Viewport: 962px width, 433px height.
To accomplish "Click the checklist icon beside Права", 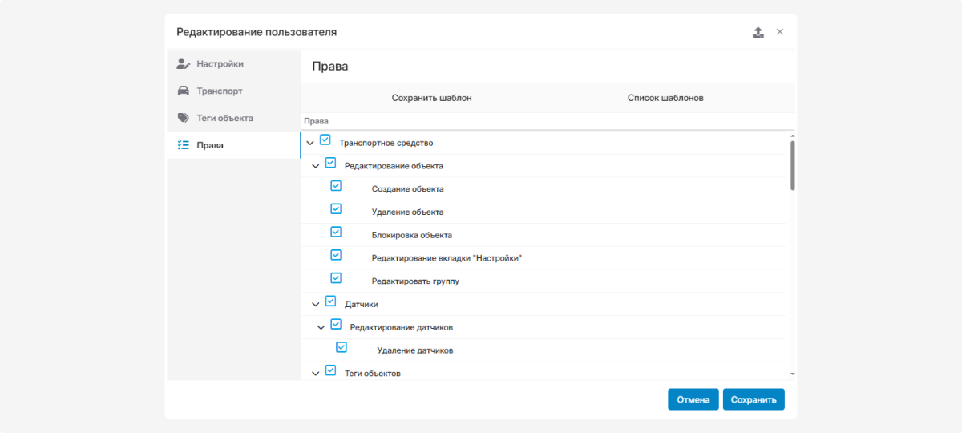I will [184, 145].
